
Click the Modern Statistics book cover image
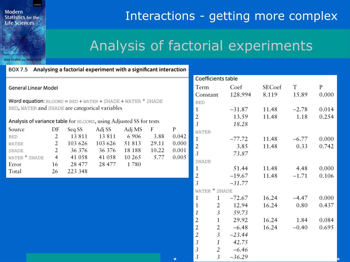coord(23,32)
